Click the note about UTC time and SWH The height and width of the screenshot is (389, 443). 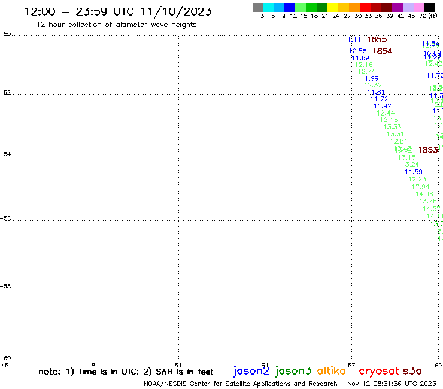(x=126, y=372)
